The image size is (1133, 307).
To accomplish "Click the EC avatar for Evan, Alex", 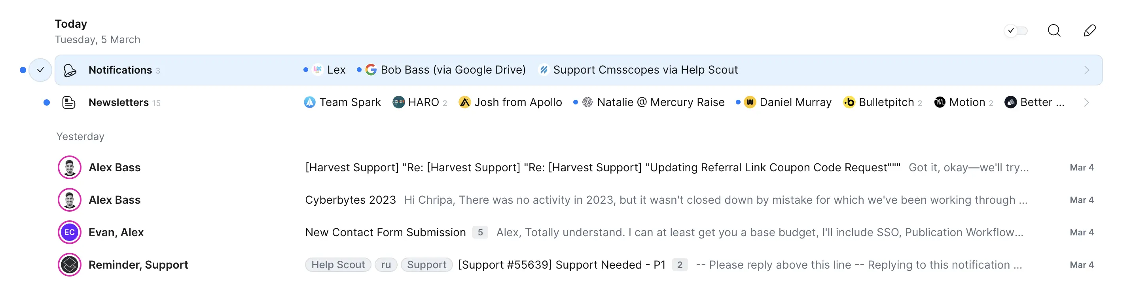I will click(x=70, y=233).
